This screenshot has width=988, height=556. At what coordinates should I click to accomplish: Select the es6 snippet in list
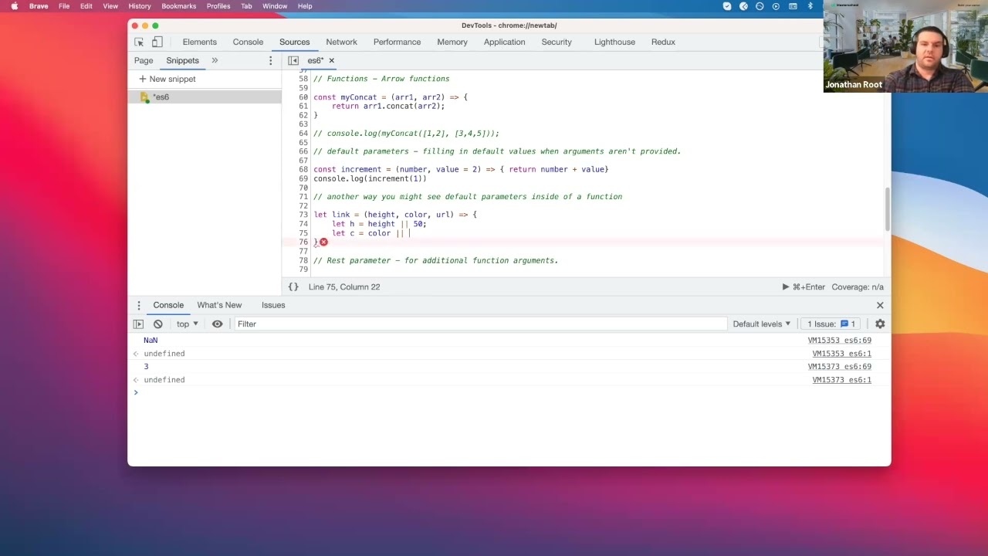click(x=205, y=97)
